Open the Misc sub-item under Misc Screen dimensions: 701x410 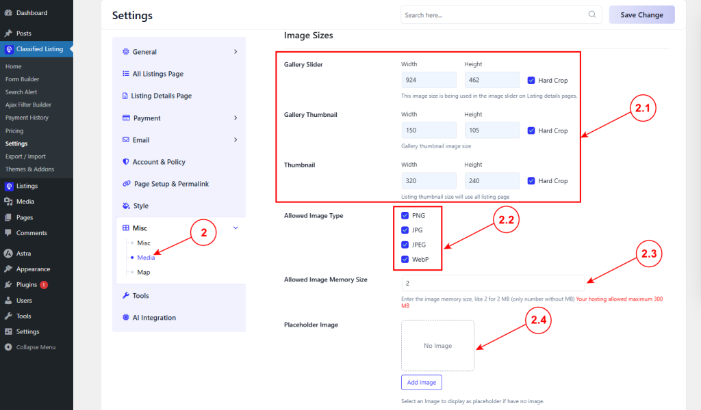(144, 243)
